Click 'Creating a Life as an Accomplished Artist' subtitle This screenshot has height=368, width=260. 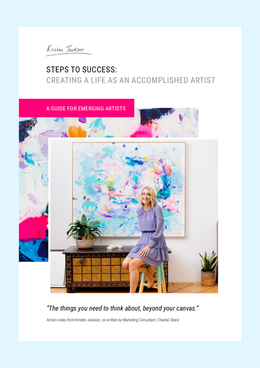pos(131,80)
